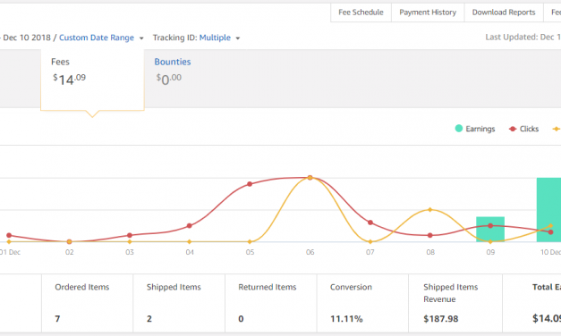Click the Fees amount $14.09
The image size is (561, 336).
pos(70,80)
